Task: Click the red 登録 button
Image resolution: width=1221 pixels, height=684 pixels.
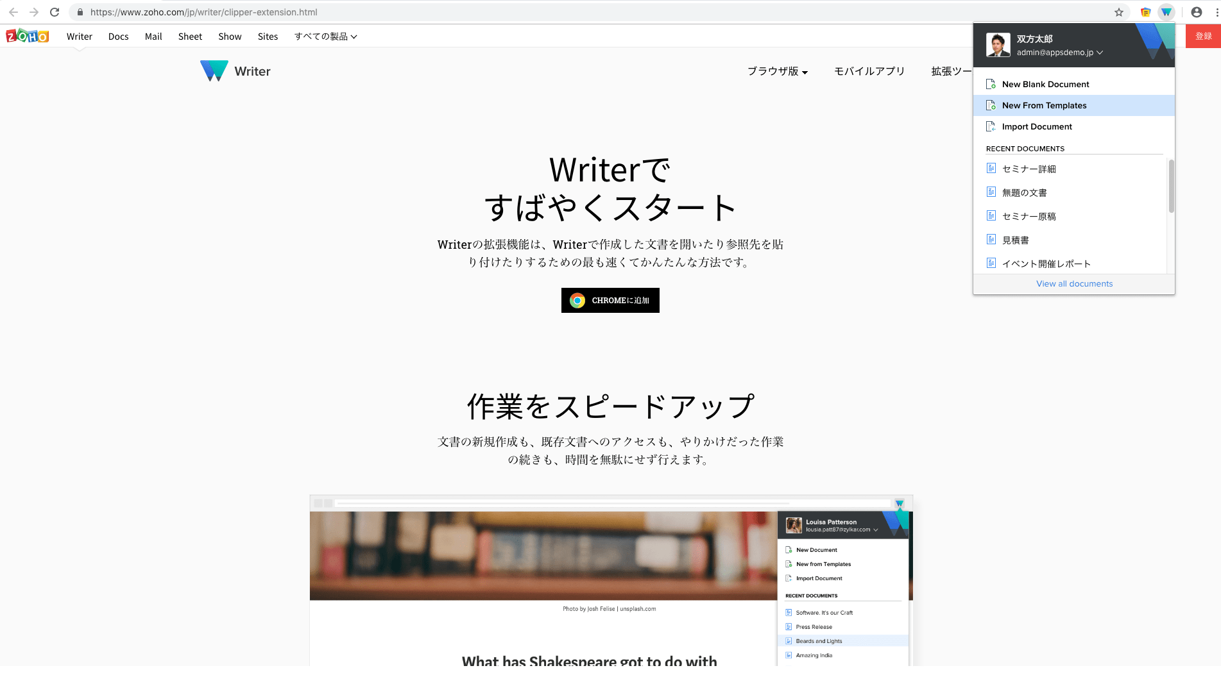Action: (1203, 36)
